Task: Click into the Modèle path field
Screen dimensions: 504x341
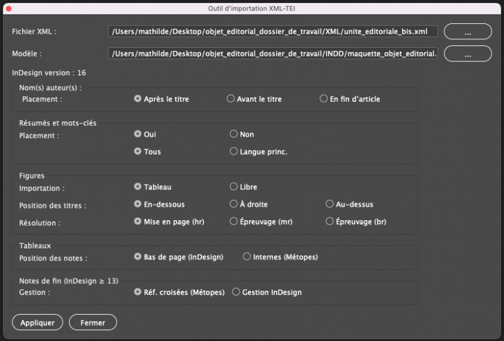Action: click(273, 53)
